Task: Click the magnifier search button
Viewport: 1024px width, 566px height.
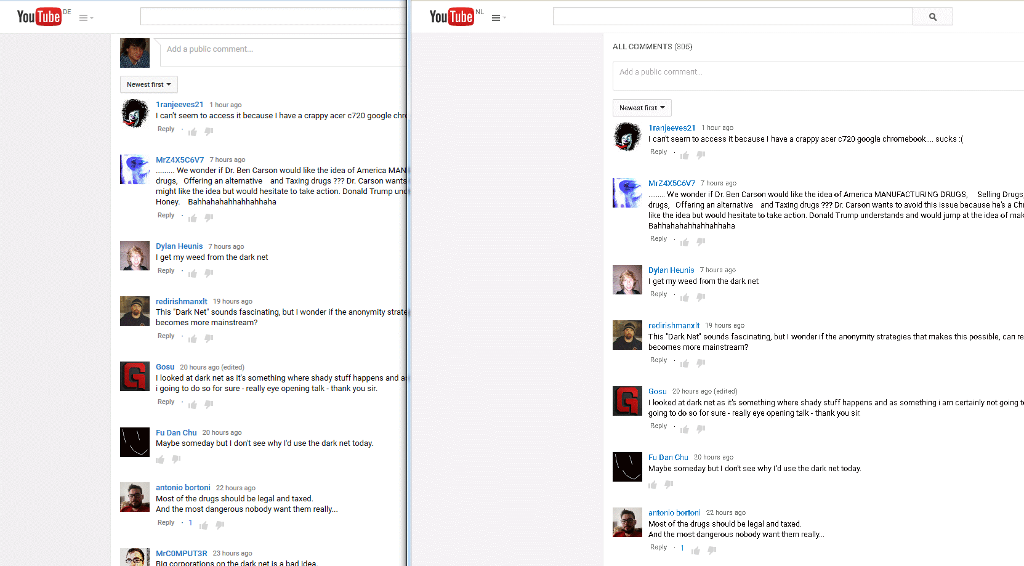Action: pyautogui.click(x=932, y=17)
